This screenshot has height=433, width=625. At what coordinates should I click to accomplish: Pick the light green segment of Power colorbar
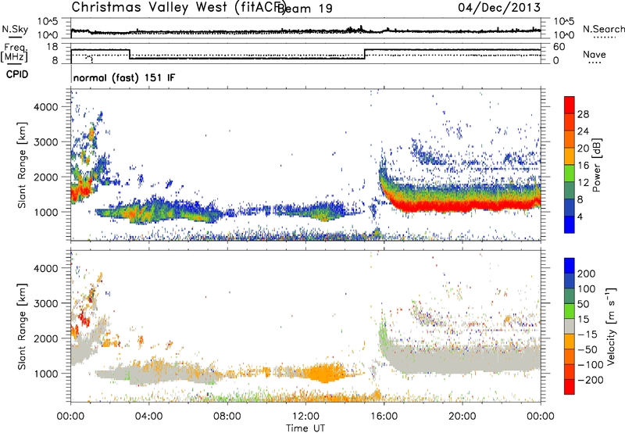click(x=570, y=174)
